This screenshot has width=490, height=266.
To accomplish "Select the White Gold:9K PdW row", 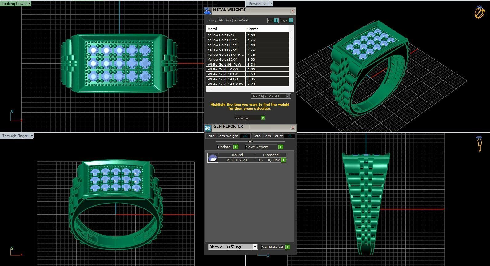I will tap(247, 64).
